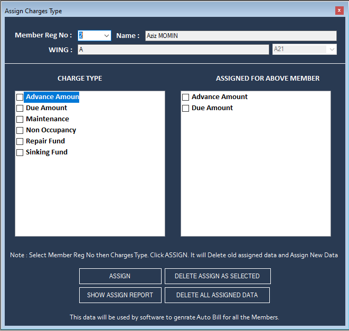Screen dimensions: 349x331
Task: Select the Repair Fund label in list
Action: [x=45, y=141]
